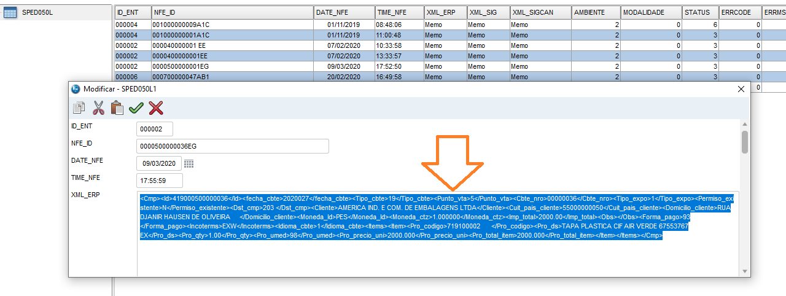Viewport: 786px width, 296px height.
Task: Click time cell 11:00:48
Action: pyautogui.click(x=399, y=35)
